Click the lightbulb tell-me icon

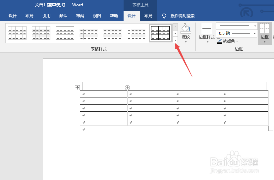click(164, 16)
